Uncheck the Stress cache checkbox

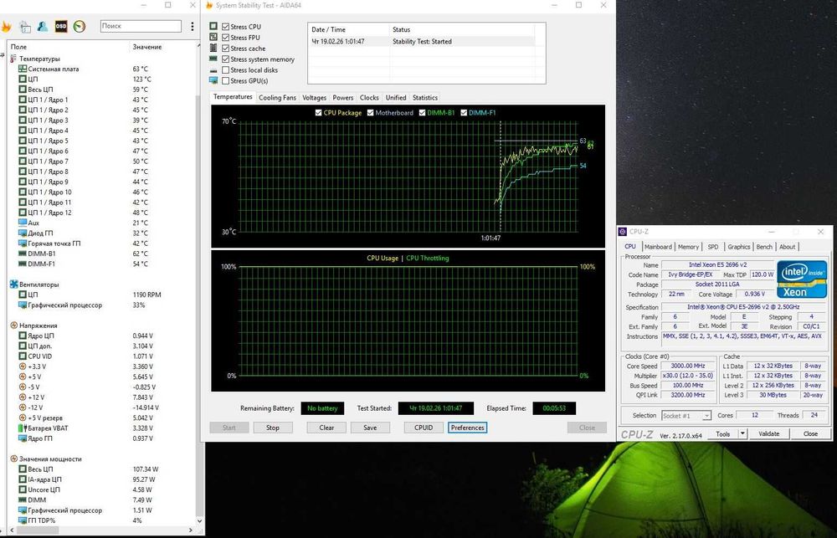(226, 48)
